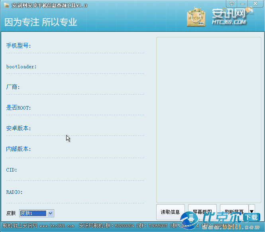Select the 手机型号 field row
Image resolution: width=265 pixels, height=232 pixels.
75,46
